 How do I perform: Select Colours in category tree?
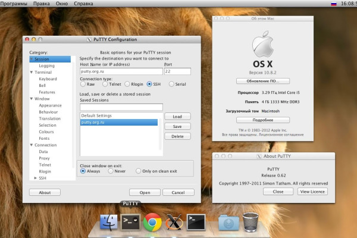(x=46, y=131)
